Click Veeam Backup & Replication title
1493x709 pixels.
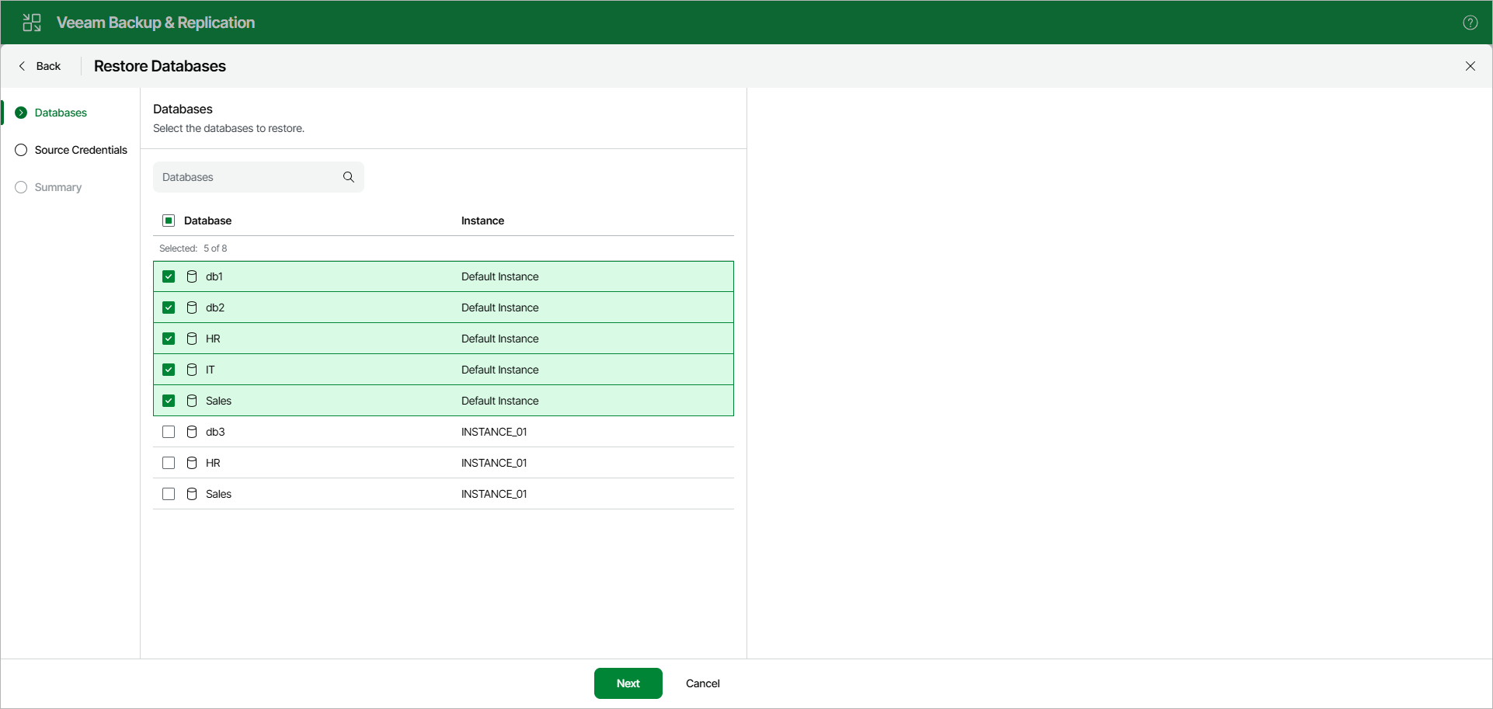point(155,23)
